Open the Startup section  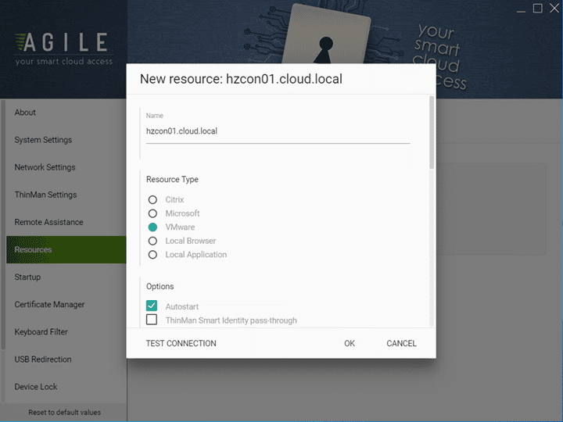coord(66,277)
